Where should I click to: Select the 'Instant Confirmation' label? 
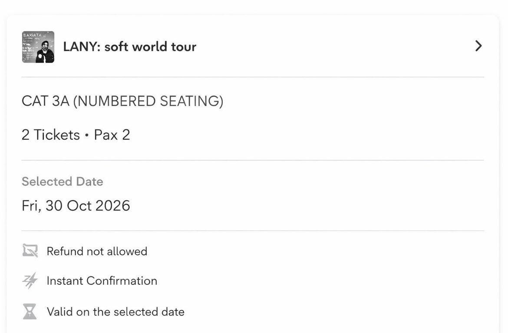[102, 281]
